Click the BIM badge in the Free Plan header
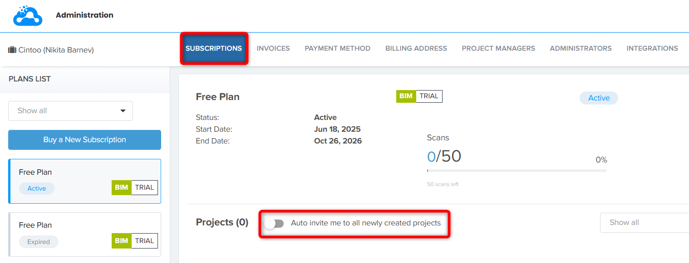The image size is (689, 263). pyautogui.click(x=406, y=96)
